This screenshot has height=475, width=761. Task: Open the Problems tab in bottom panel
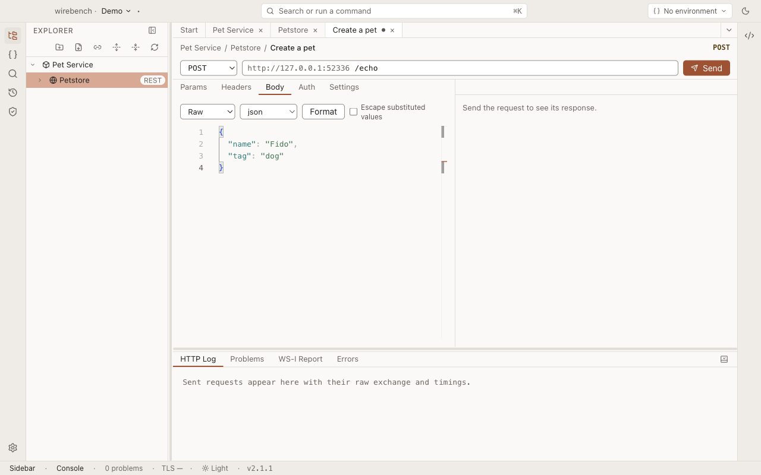pos(247,359)
